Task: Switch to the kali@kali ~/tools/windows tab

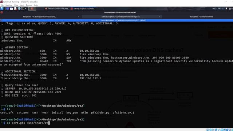Action: (201, 17)
